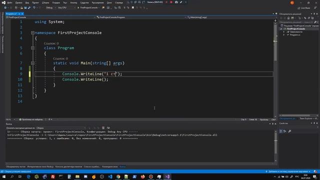Screen dimensions: 320x180
Task: Click the bookmark toolbar icon
Action: click(x=133, y=8)
